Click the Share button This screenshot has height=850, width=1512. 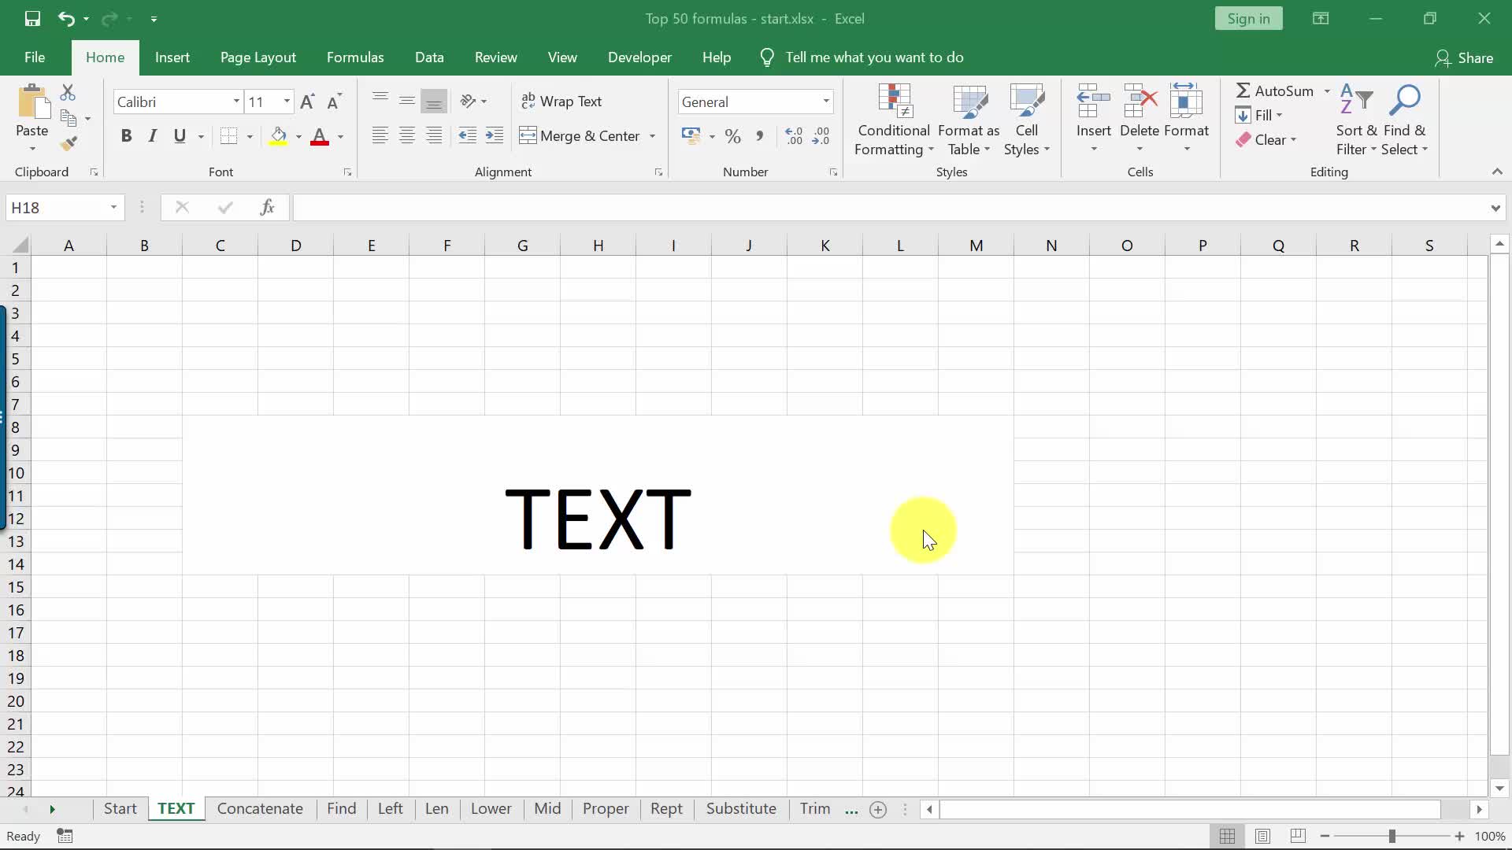[1464, 57]
